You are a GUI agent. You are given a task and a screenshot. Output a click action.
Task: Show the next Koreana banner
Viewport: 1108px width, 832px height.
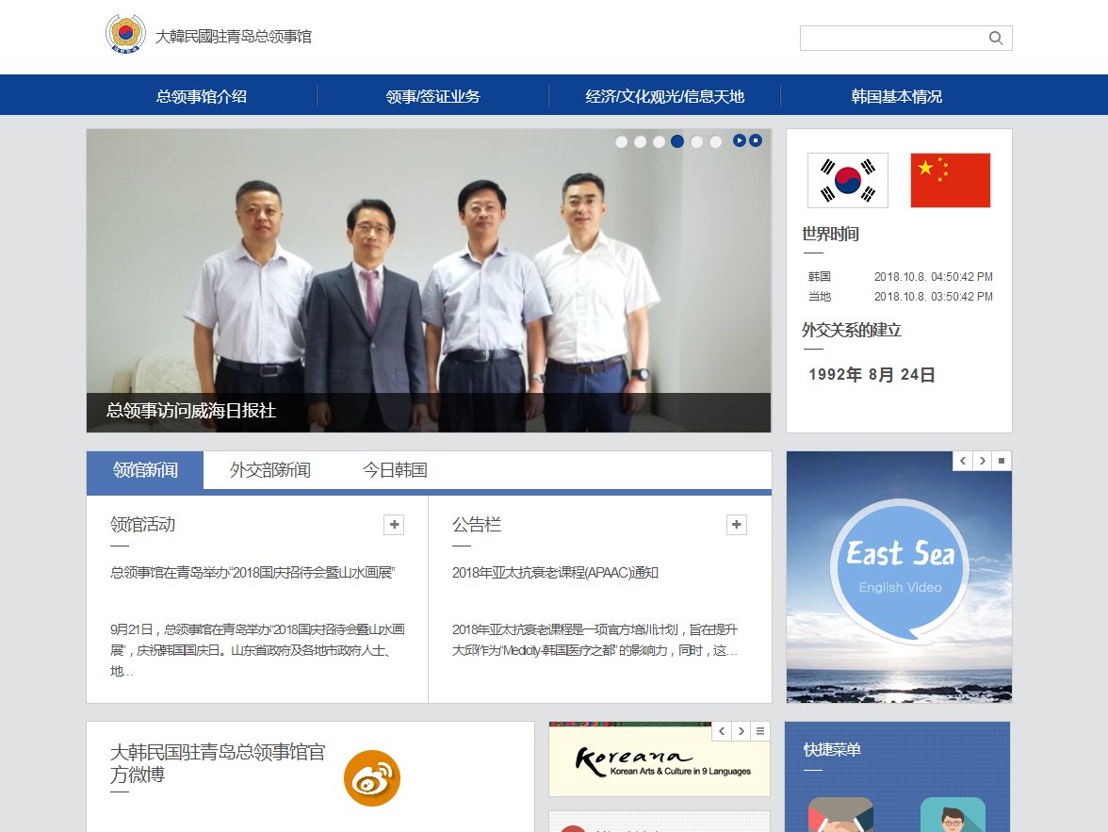(x=739, y=730)
